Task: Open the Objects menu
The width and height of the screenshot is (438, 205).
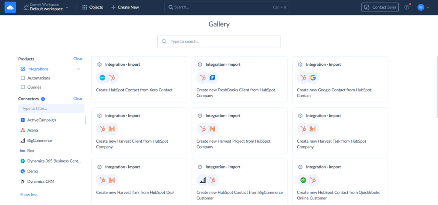Action: point(92,7)
